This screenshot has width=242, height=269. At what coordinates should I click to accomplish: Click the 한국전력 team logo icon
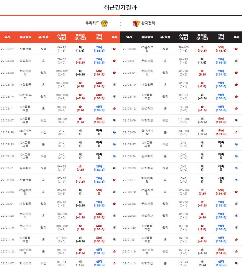136,23
